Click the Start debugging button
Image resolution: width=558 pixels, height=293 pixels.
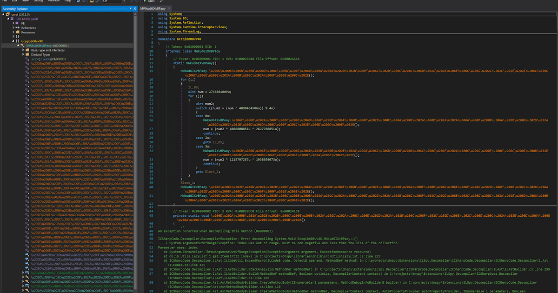coord(148,1)
